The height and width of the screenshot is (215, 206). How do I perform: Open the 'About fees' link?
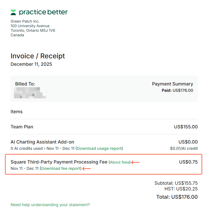click(x=120, y=162)
